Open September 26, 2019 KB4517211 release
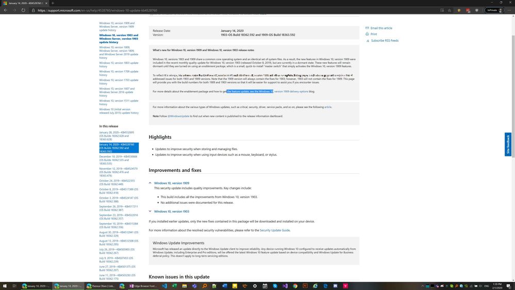Screen dimensions: 515x290 coord(119,208)
